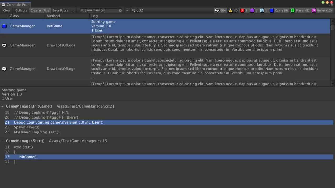335x188 pixels.
Task: Toggle the blue Game (9) custom filter
Action: click(x=279, y=10)
